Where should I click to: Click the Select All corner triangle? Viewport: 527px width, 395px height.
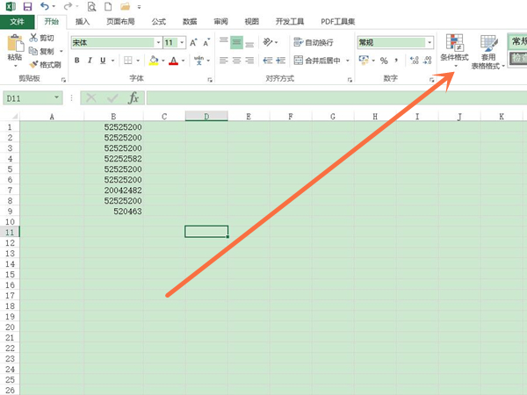point(14,116)
